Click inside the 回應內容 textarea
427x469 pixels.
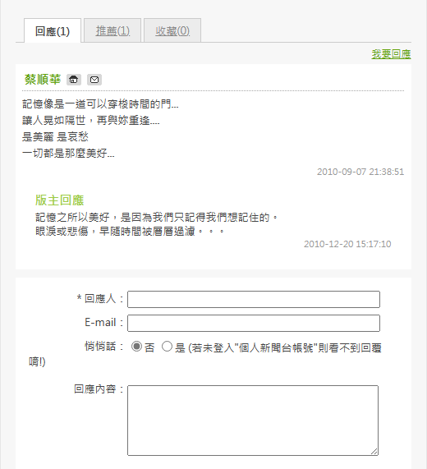point(253,421)
